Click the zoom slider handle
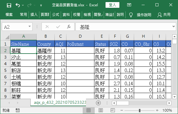The width and height of the screenshot is (178, 114). pos(140,110)
